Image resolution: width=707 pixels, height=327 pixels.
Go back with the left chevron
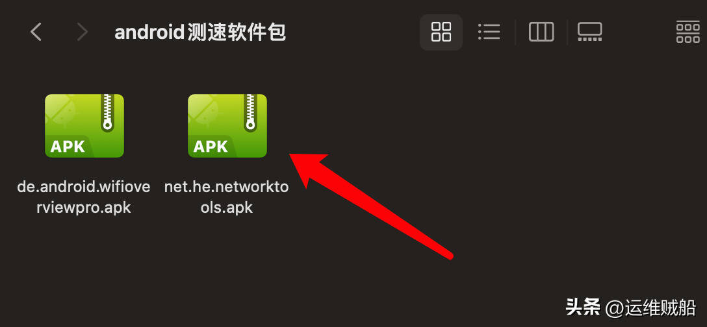[x=36, y=32]
